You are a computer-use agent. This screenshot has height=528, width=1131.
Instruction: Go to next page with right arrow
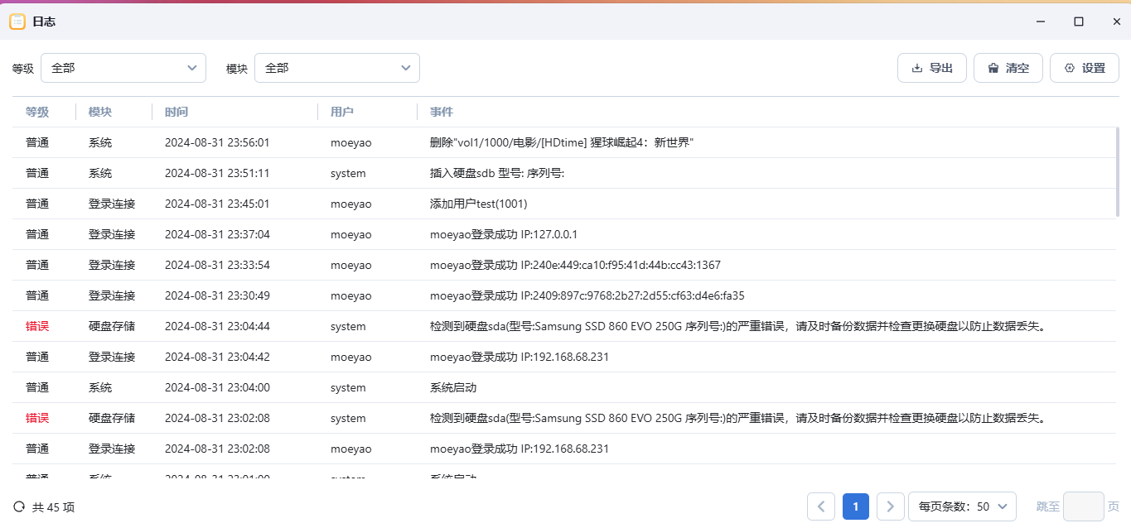pyautogui.click(x=891, y=506)
